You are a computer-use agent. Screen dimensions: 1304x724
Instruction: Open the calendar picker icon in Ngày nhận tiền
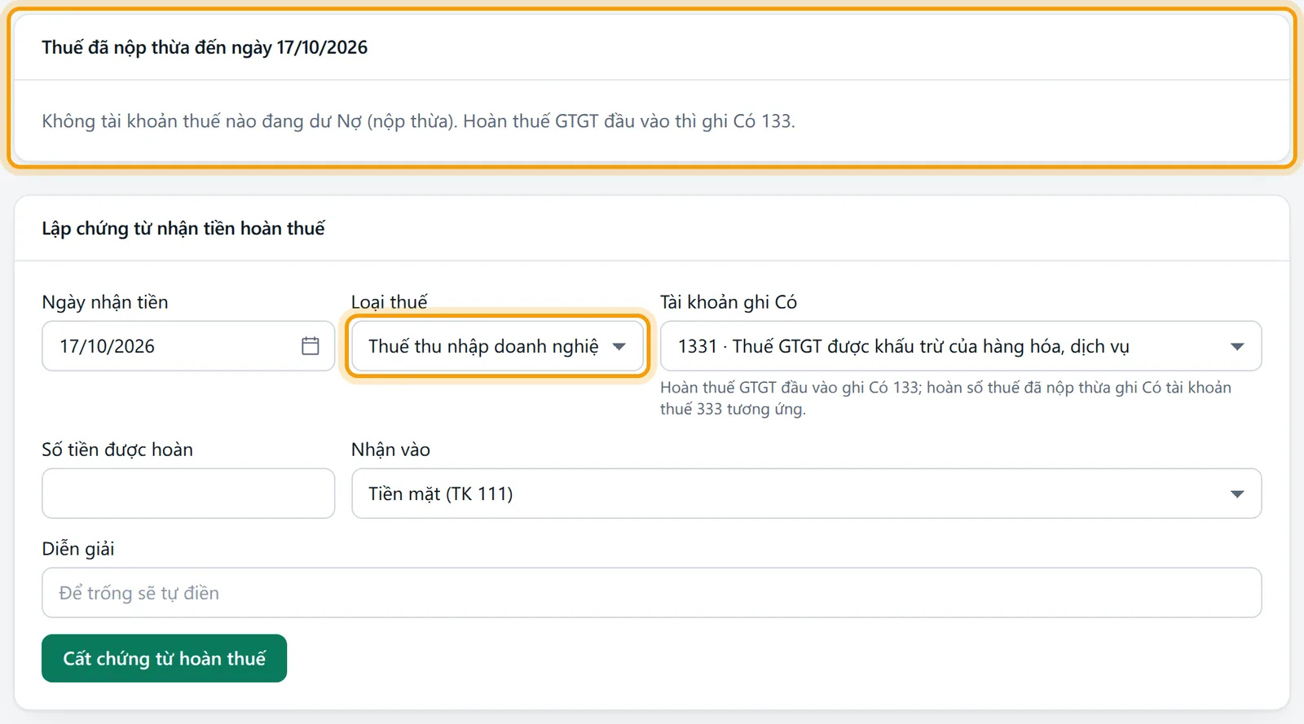coord(311,346)
